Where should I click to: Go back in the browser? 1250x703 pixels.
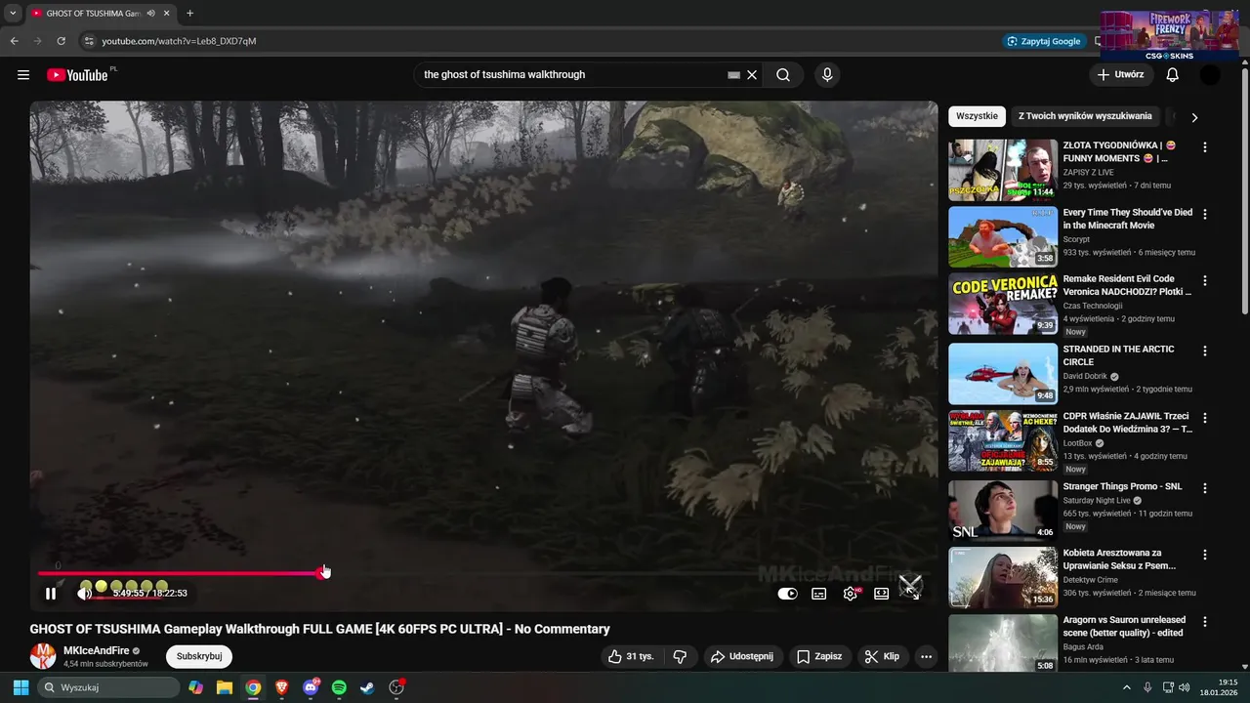click(14, 41)
